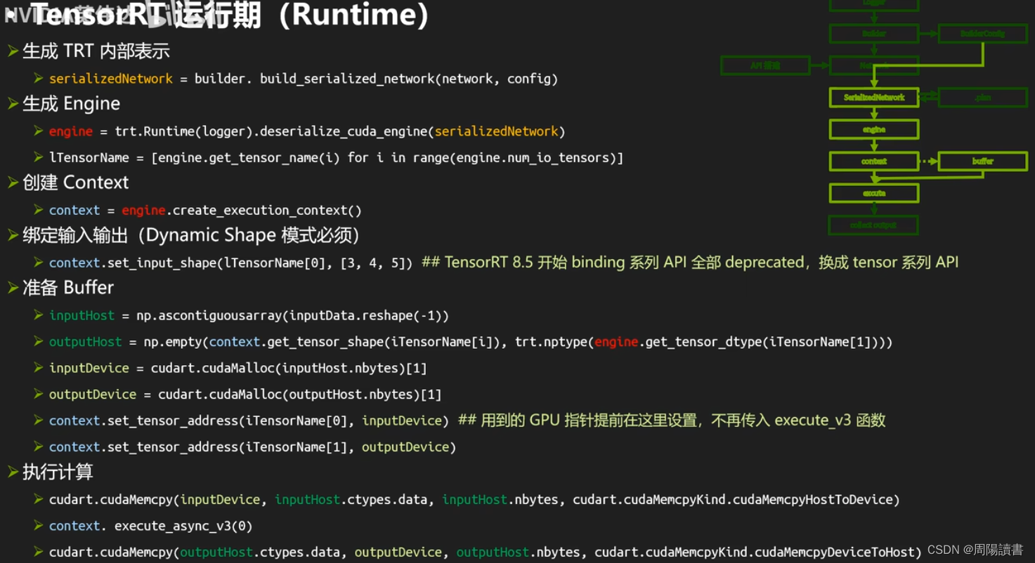This screenshot has width=1035, height=563.
Task: Click the "用到的 GPU 指针" comment
Action: coord(672,420)
